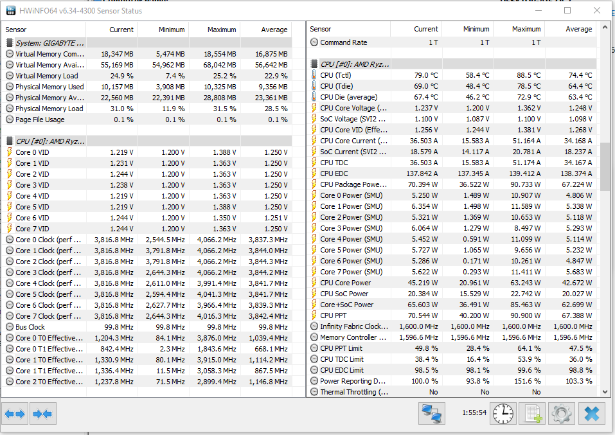The height and width of the screenshot is (435, 615).
Task: Click the icon beside Virtual Memory Load
Action: (10, 76)
